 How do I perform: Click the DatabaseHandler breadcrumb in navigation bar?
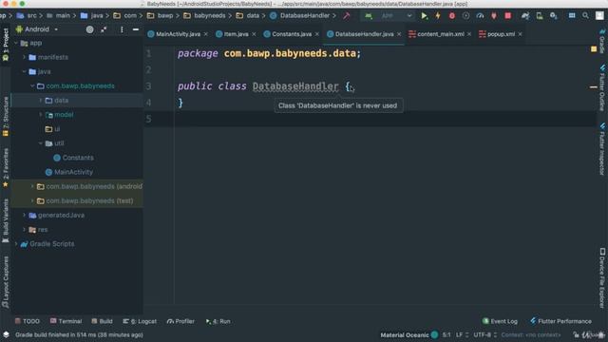(300, 16)
